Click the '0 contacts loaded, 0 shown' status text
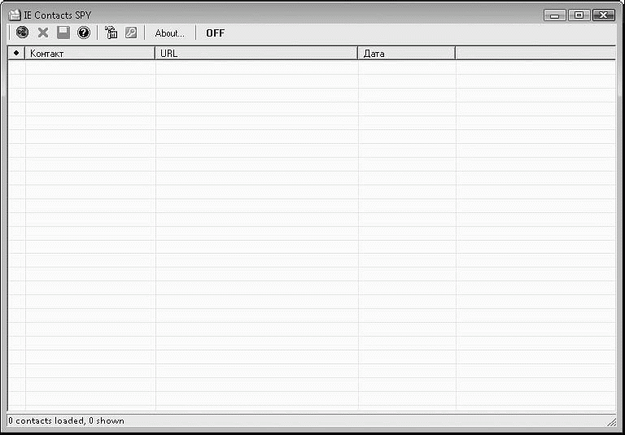 [x=66, y=420]
